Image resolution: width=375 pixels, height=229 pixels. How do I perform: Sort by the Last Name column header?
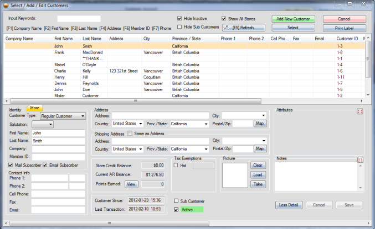point(92,39)
